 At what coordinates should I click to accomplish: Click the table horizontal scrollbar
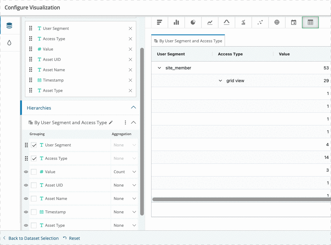pos(241,199)
